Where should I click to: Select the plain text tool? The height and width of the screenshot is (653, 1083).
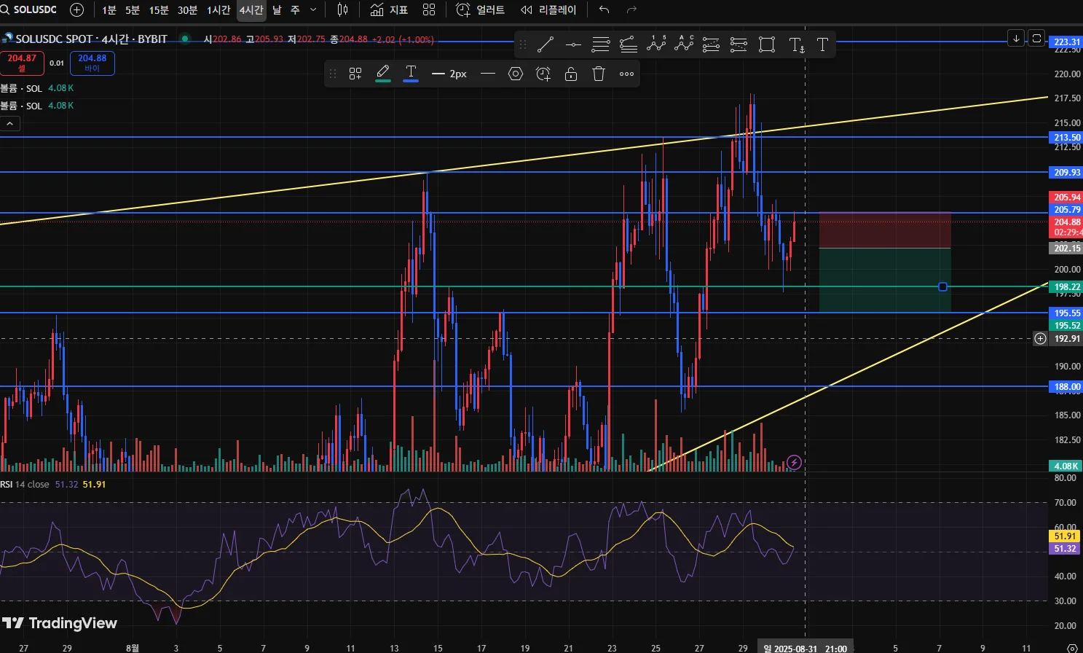click(822, 45)
